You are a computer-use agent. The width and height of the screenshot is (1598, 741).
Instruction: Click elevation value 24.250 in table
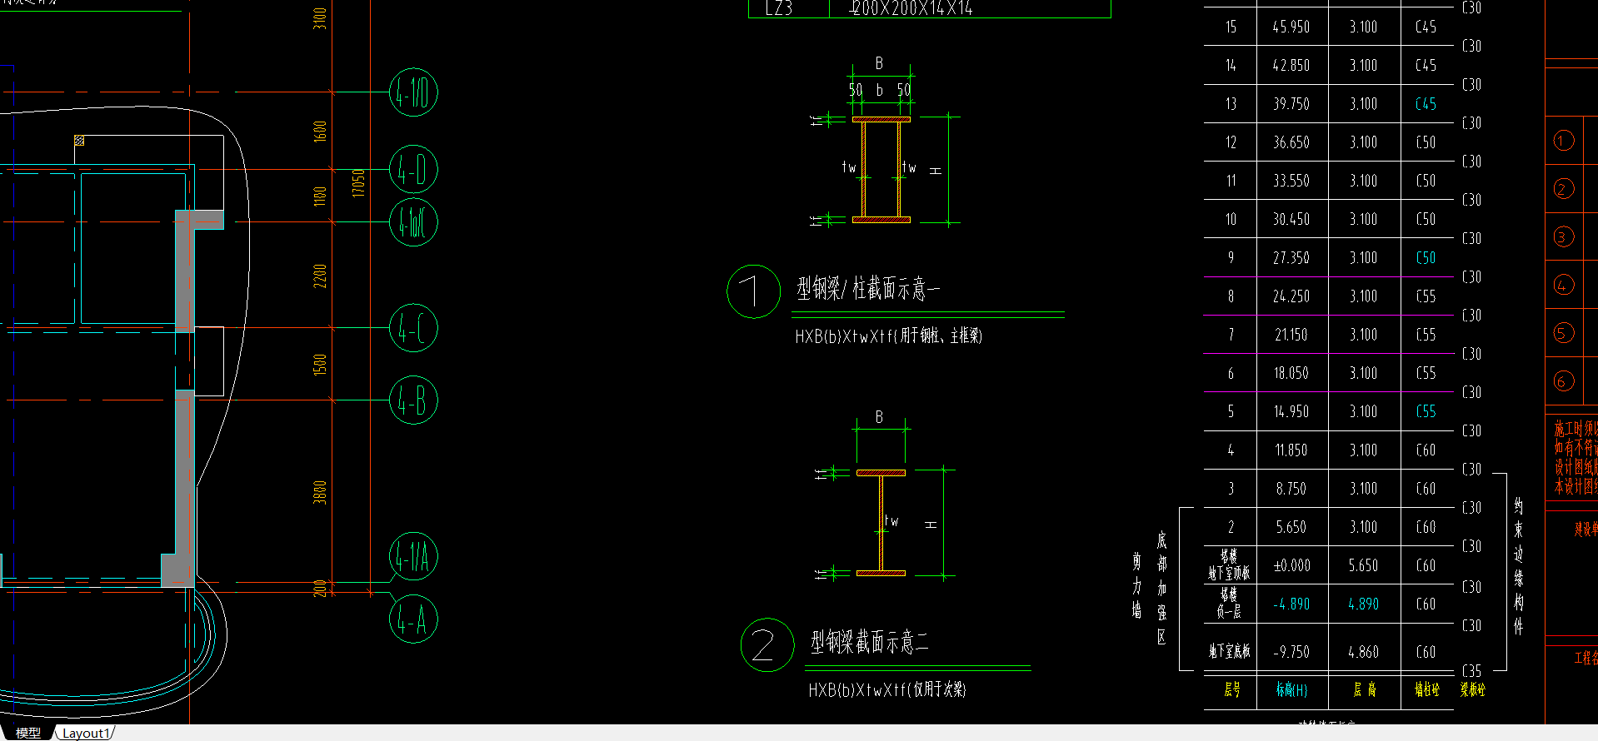click(1291, 296)
